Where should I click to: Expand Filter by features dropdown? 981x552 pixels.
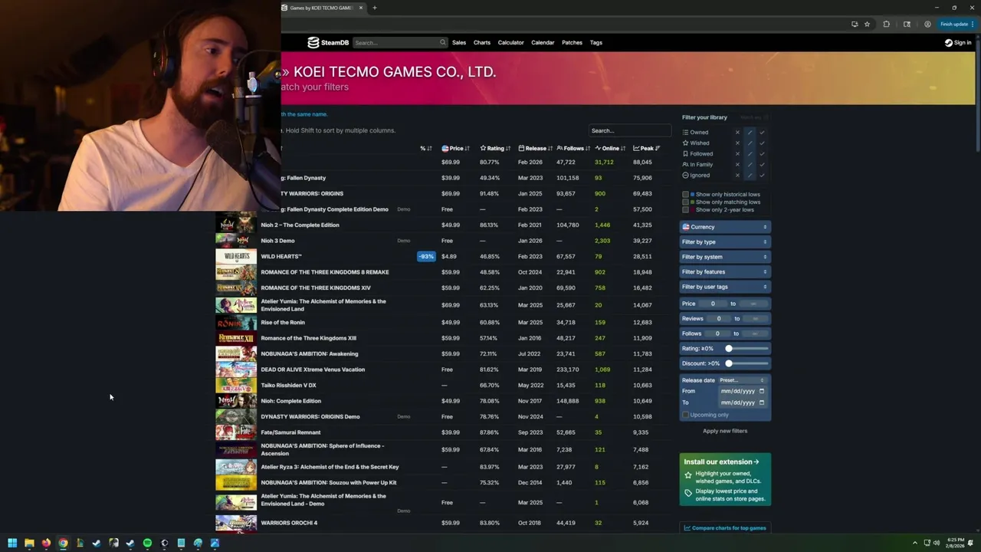(x=724, y=271)
